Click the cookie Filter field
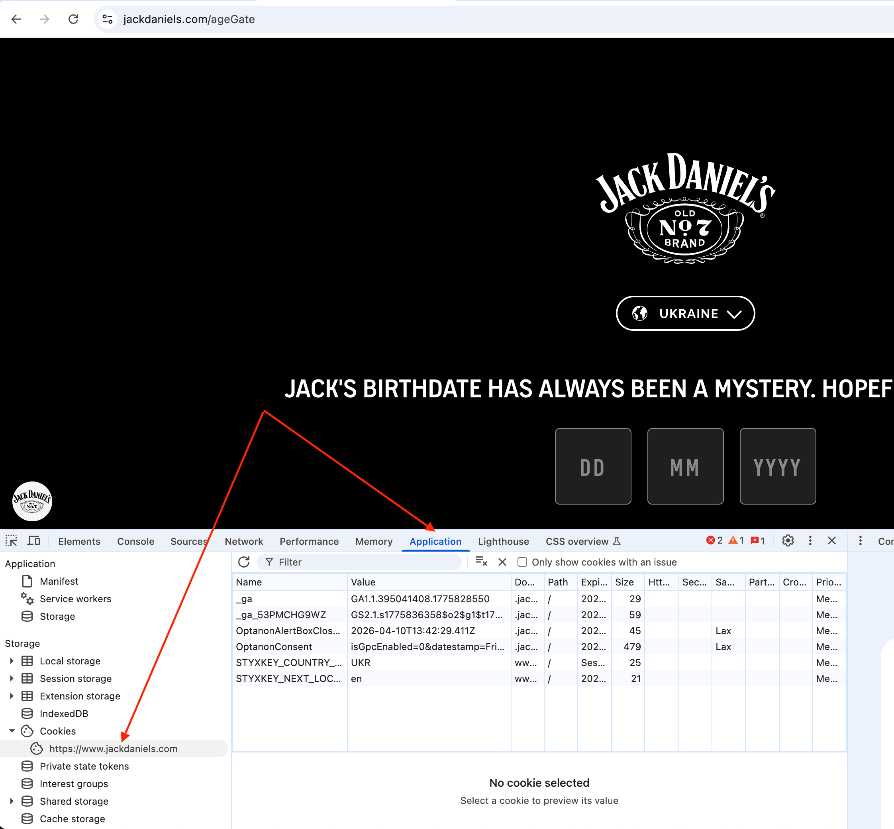Image resolution: width=894 pixels, height=829 pixels. click(359, 562)
